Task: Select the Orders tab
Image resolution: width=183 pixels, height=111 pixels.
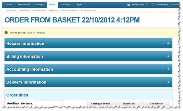Action: click(x=52, y=5)
